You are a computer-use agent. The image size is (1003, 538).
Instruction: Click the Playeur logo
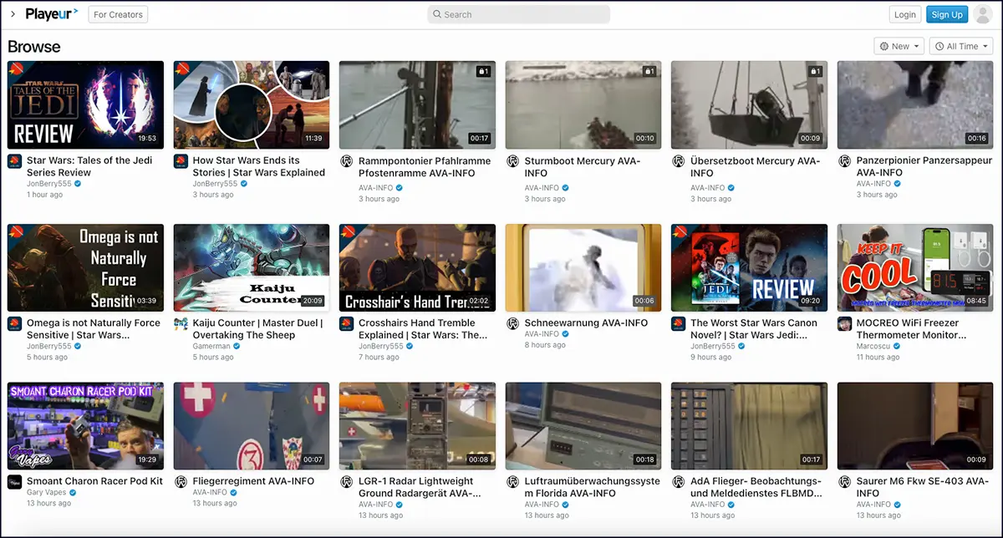tap(51, 14)
